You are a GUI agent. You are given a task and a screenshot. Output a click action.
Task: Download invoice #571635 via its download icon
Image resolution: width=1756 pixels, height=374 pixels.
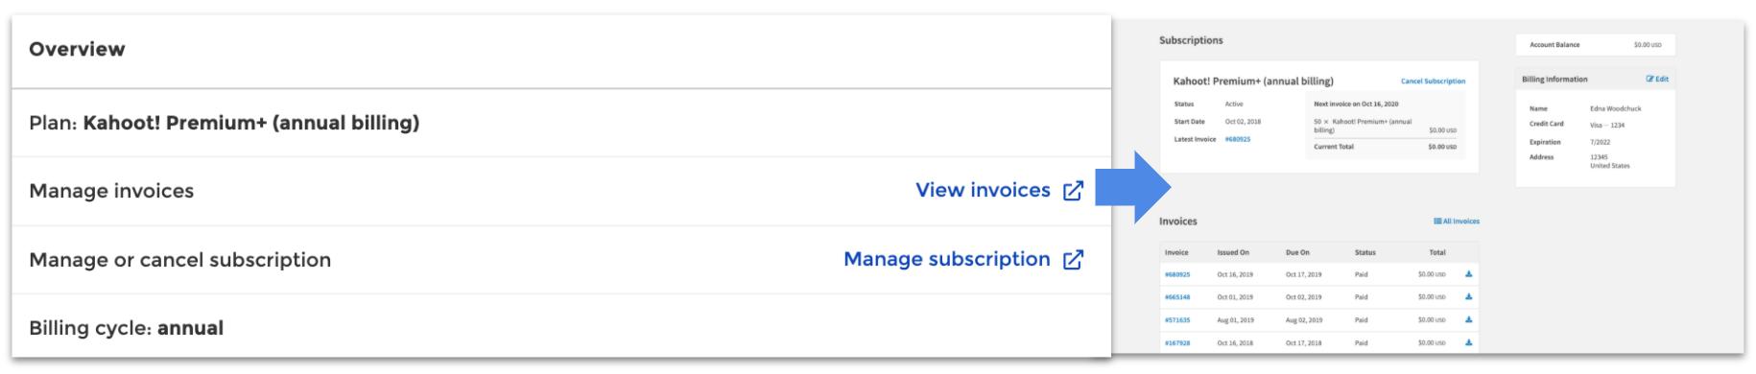(x=1469, y=319)
